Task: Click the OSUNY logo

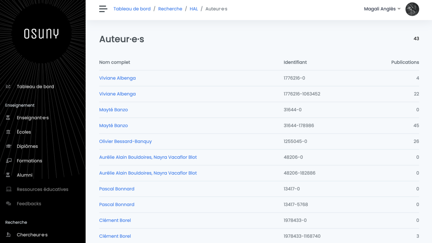Action: [41, 34]
